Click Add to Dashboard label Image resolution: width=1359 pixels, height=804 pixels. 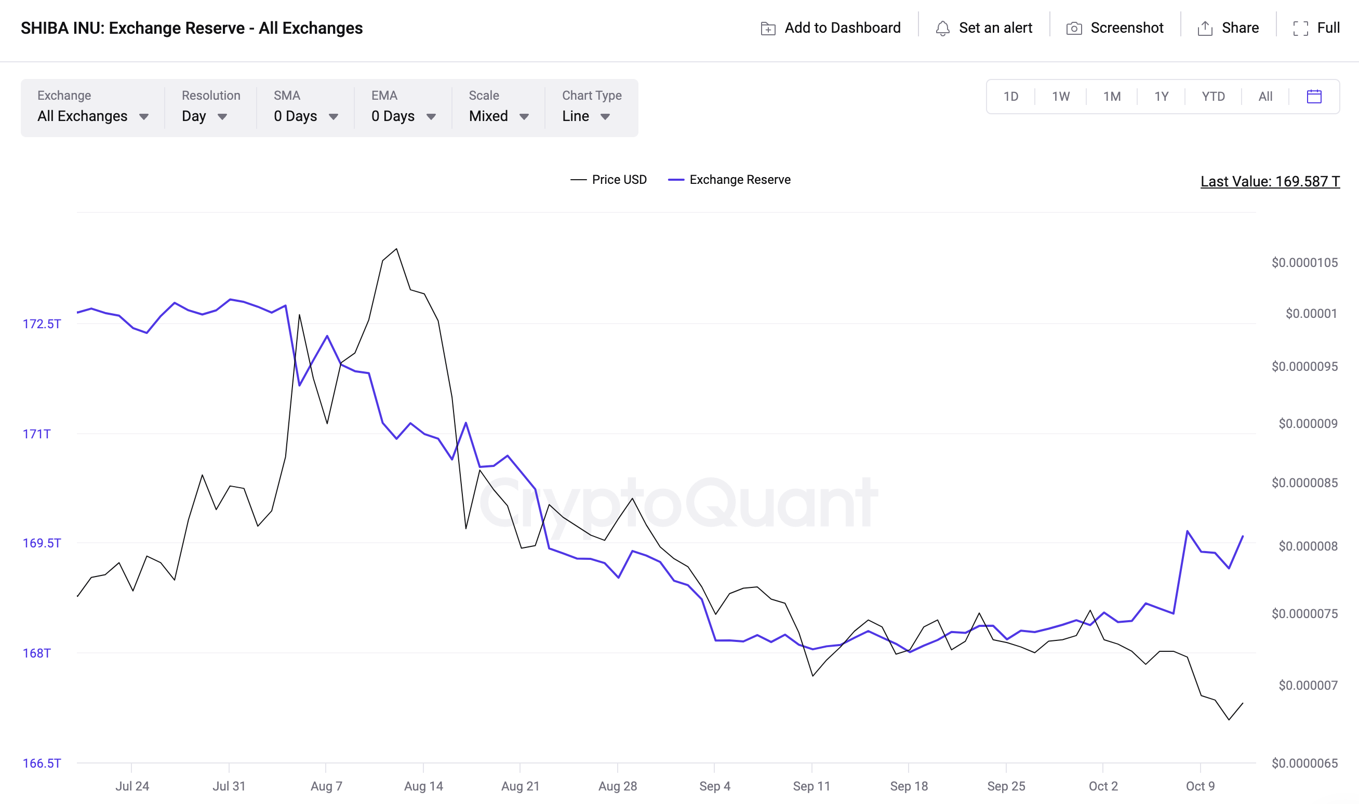point(843,28)
